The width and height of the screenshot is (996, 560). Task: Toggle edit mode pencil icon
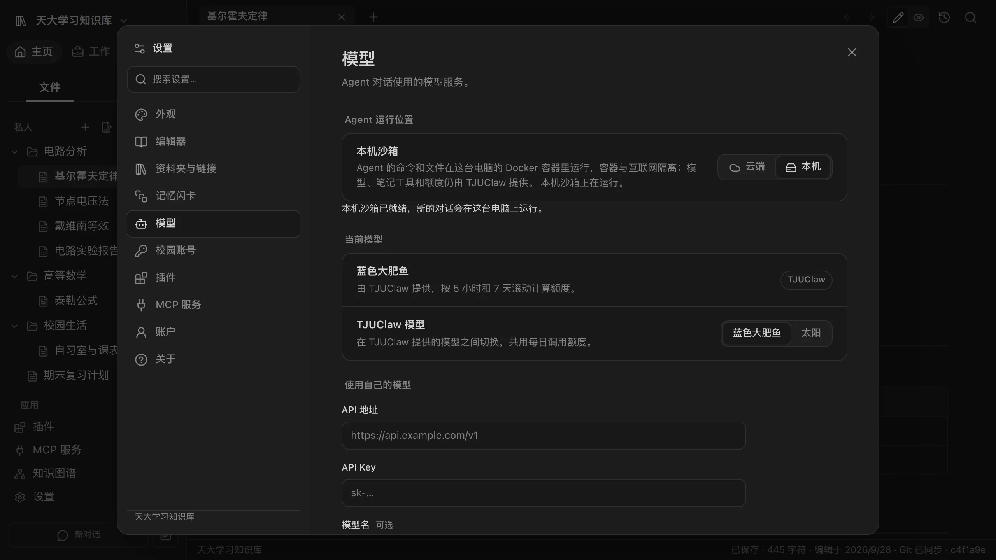coord(898,17)
